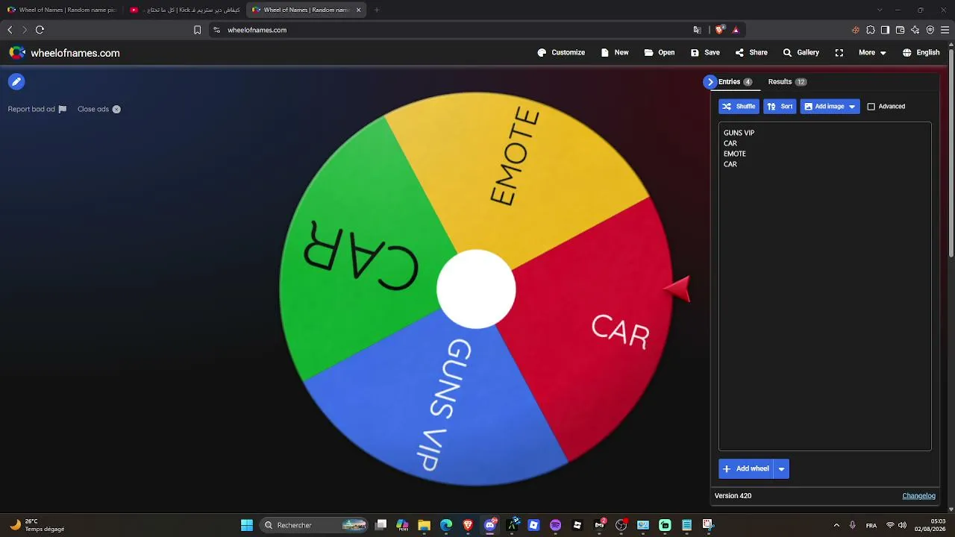Bookmark this page icon

(x=197, y=30)
